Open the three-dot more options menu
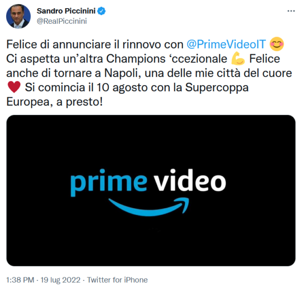This screenshot has width=304, height=287. [291, 11]
